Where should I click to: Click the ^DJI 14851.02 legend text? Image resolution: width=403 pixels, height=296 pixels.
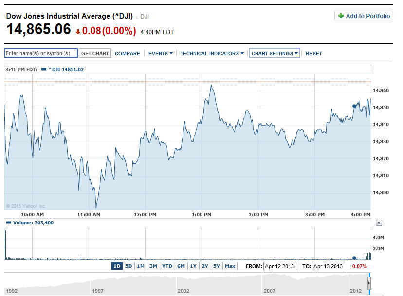[x=66, y=69]
